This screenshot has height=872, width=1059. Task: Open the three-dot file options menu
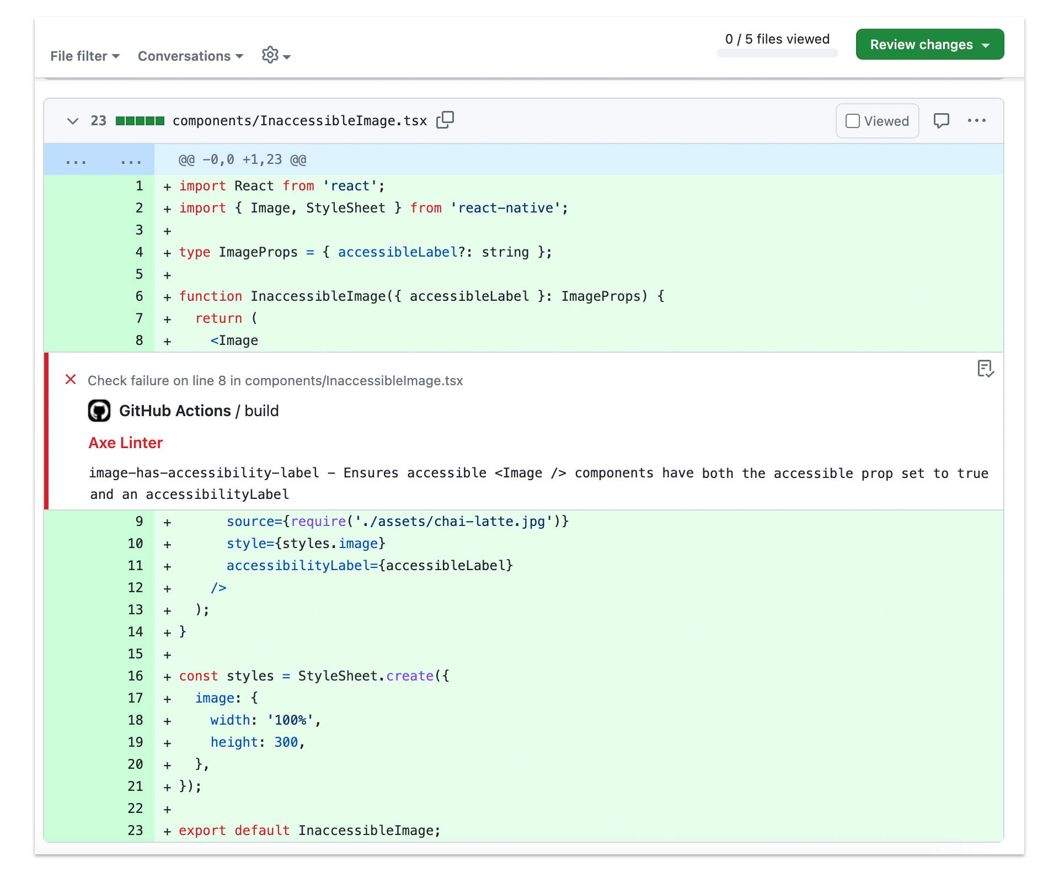click(976, 120)
